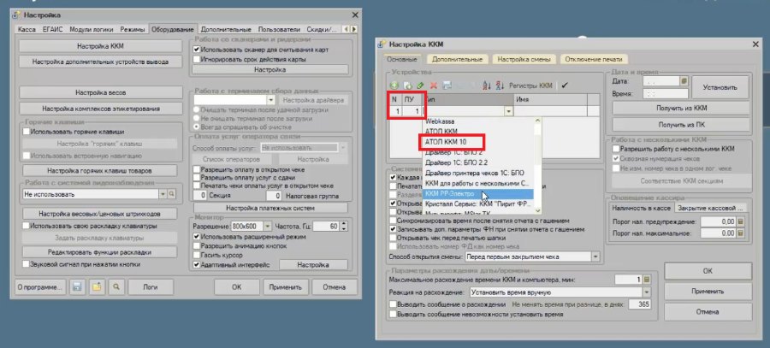This screenshot has height=348, width=770.
Task: Click the floppy disk icon next to О программе
Action: (x=77, y=287)
